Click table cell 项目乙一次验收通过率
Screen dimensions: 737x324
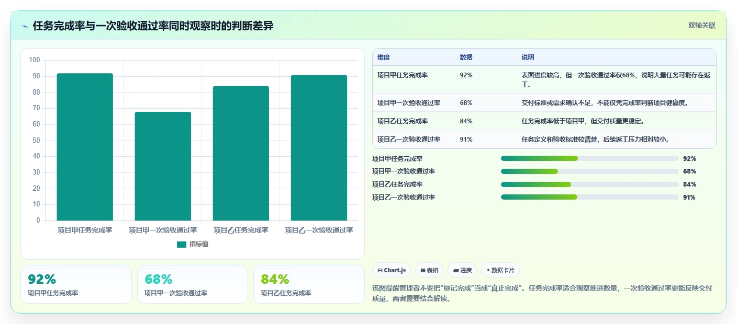409,139
